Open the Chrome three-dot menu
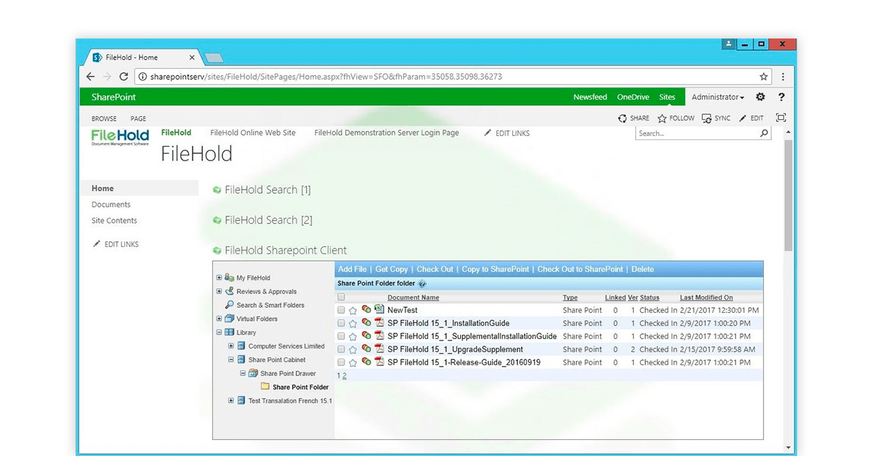This screenshot has width=872, height=456. pyautogui.click(x=783, y=76)
